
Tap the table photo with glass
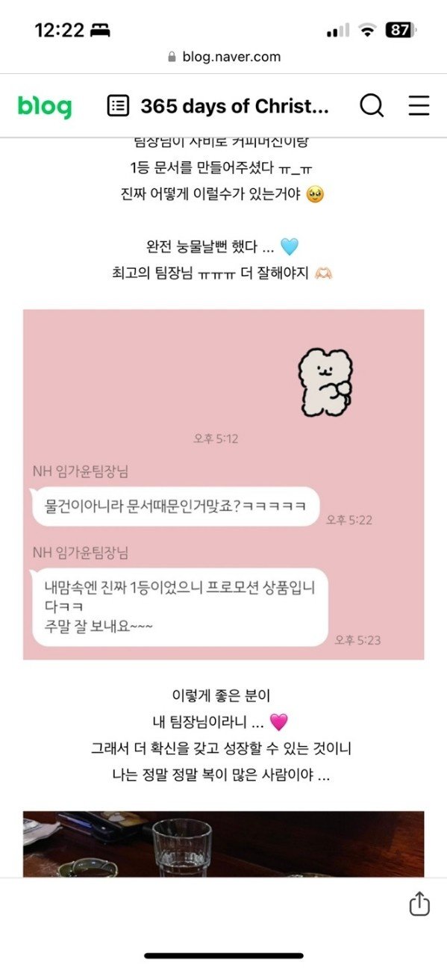(224, 844)
